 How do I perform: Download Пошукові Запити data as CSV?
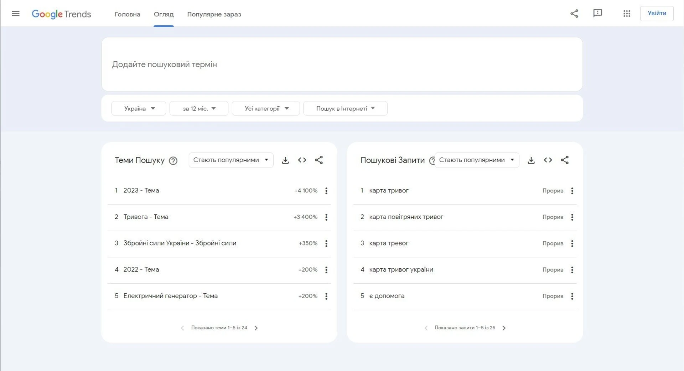(x=531, y=160)
